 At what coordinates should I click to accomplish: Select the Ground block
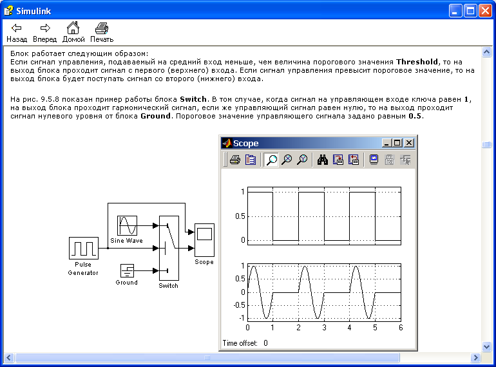point(127,270)
